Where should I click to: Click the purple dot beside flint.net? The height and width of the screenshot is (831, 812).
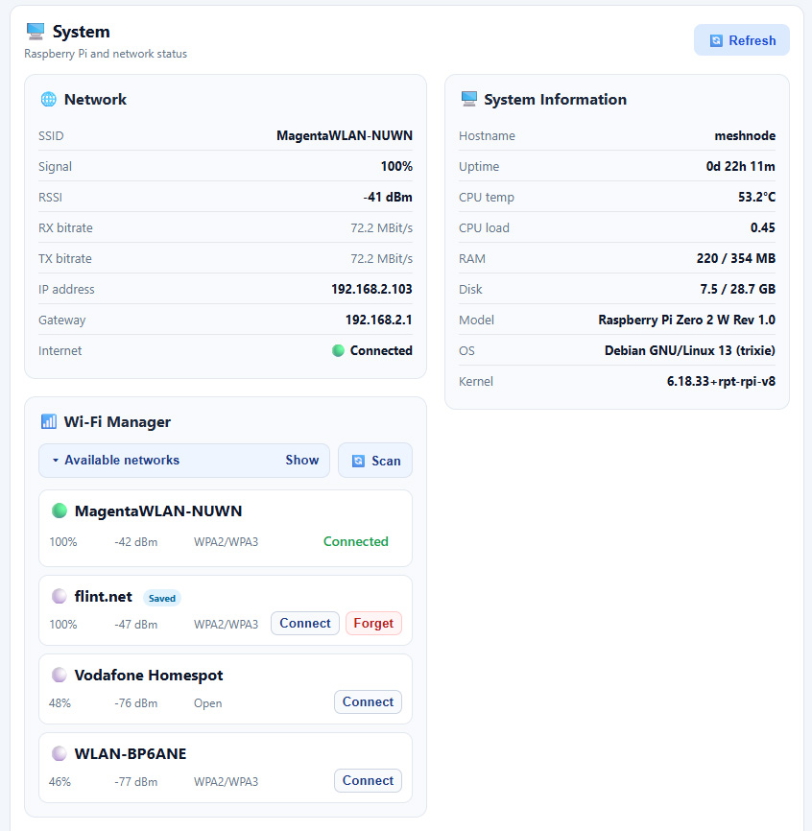tap(59, 596)
